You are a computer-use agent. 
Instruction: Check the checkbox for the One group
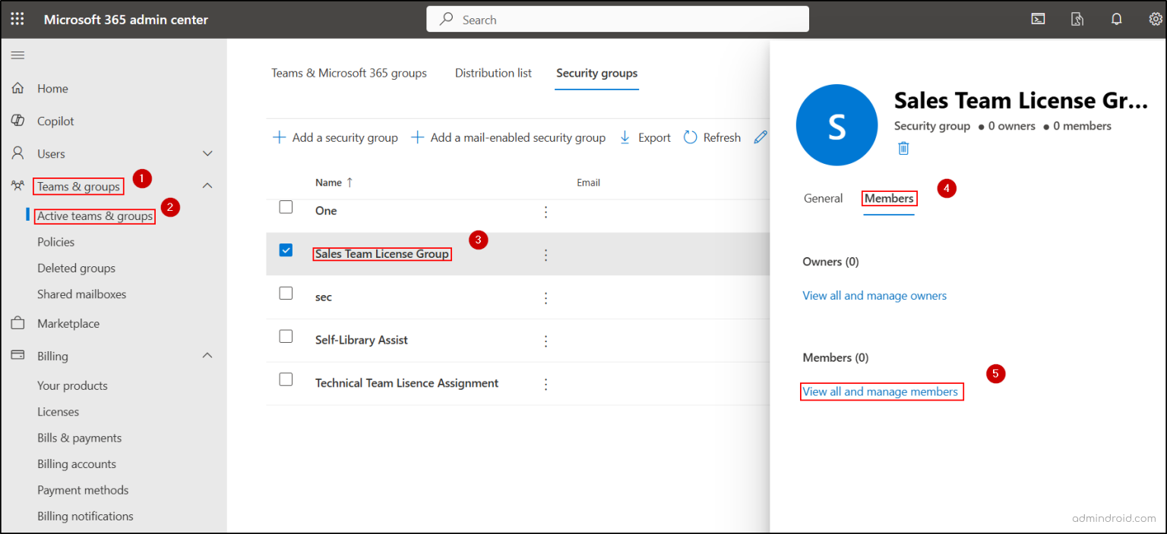[286, 206]
